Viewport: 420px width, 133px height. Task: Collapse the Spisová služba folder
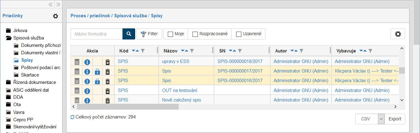[x=9, y=38]
